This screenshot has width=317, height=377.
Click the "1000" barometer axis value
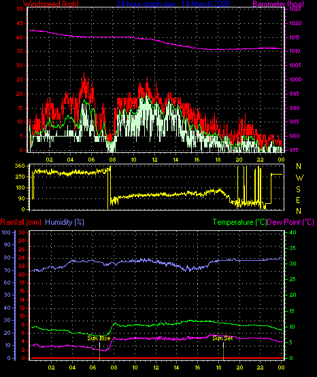click(x=295, y=79)
